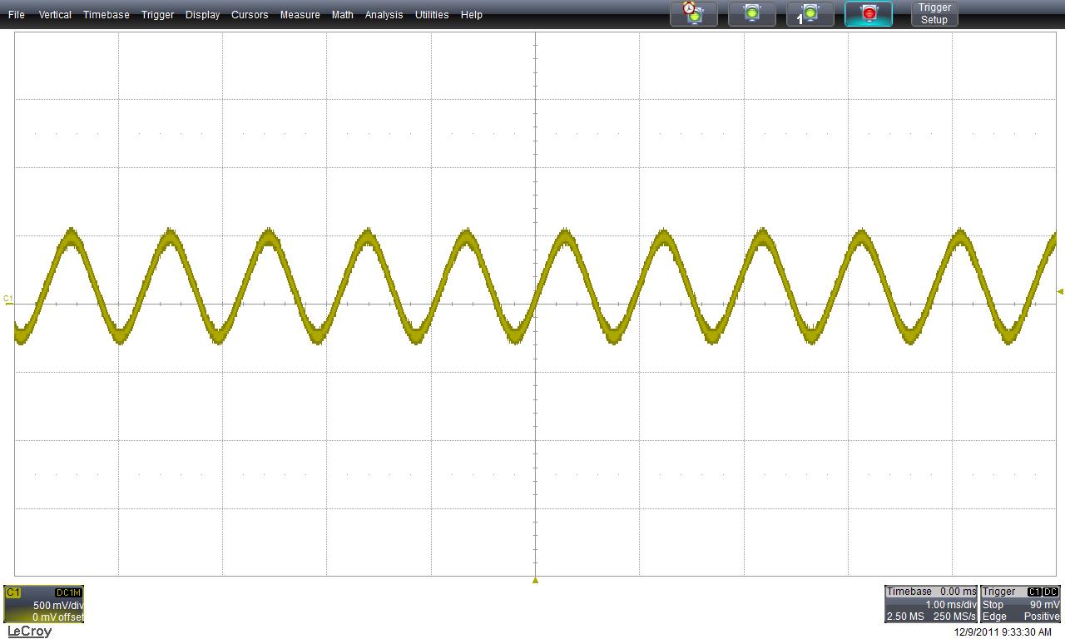Click the C1 ground level marker on left edge
Image resolution: width=1065 pixels, height=639 pixels.
(8, 300)
